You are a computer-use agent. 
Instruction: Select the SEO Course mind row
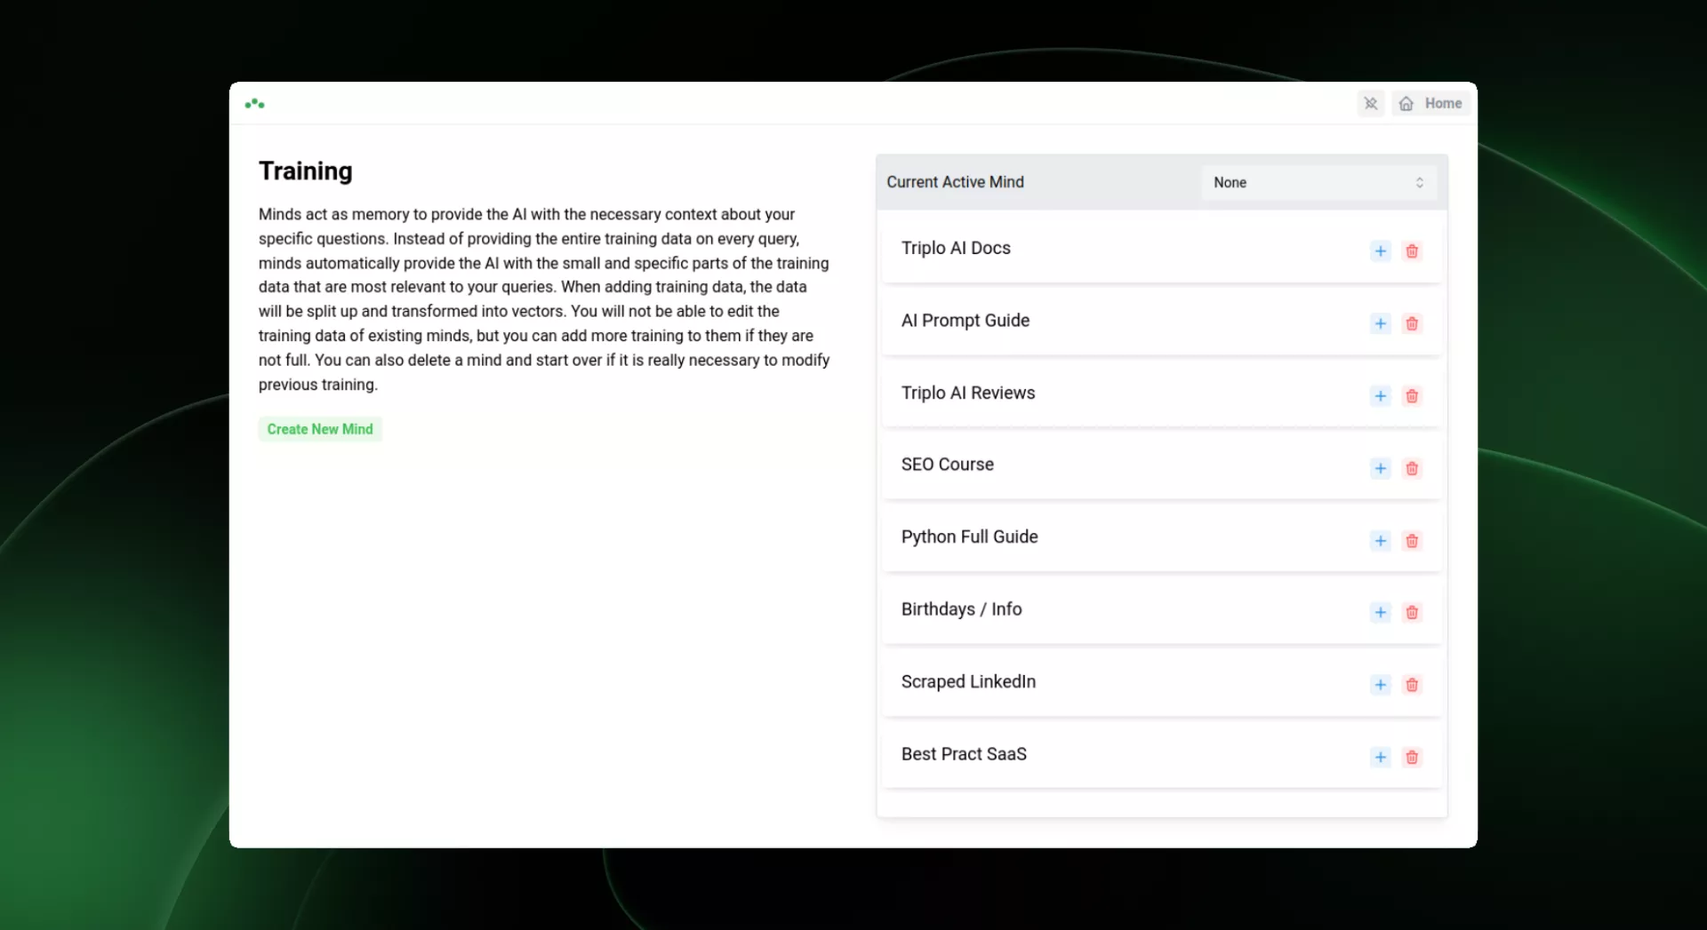point(948,465)
